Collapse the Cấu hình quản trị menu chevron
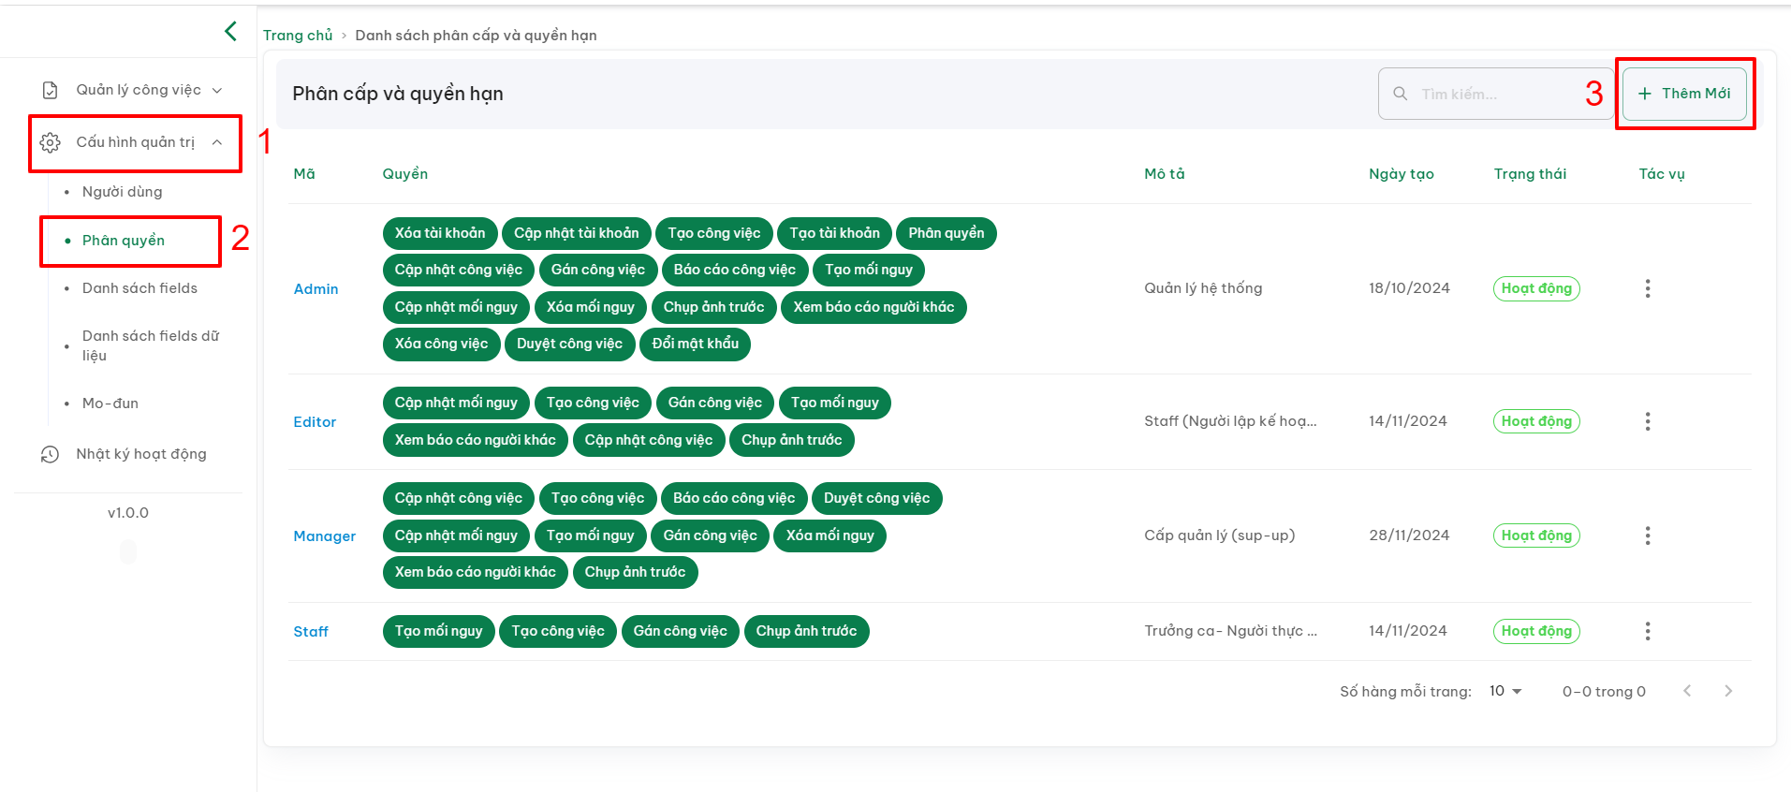The height and width of the screenshot is (792, 1791). point(217,142)
